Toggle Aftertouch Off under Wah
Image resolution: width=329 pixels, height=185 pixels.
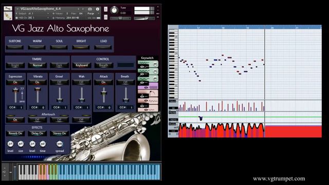tap(81, 120)
